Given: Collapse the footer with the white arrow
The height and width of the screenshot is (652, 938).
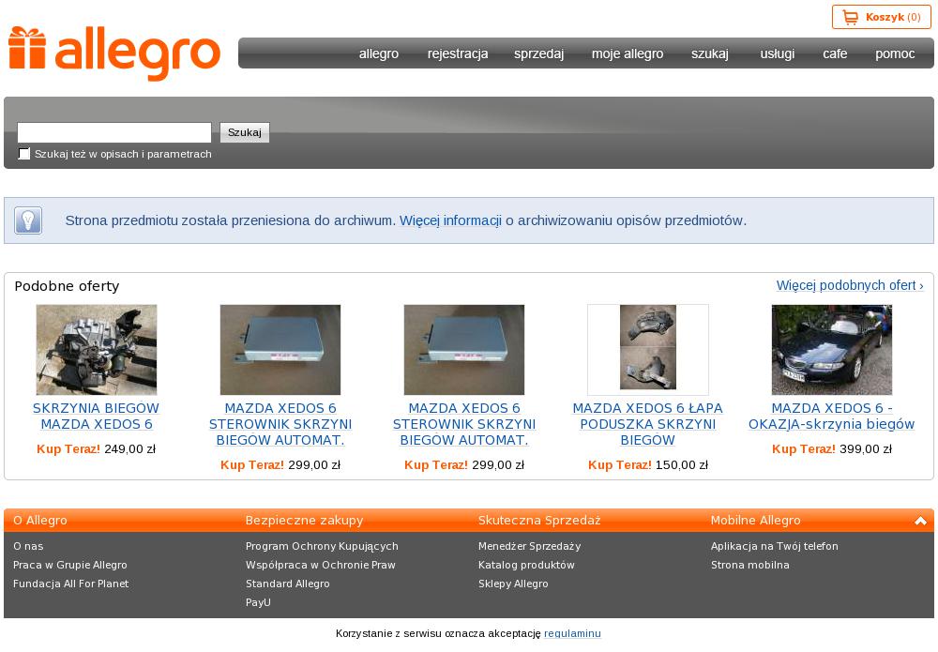Looking at the screenshot, I should point(920,521).
